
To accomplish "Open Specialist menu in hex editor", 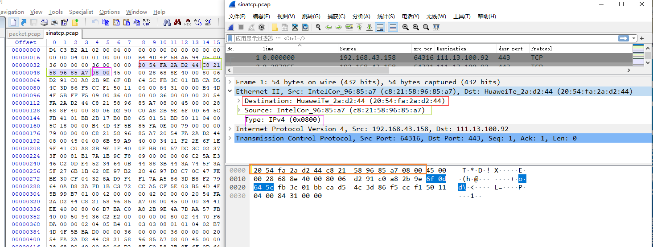I will point(81,12).
